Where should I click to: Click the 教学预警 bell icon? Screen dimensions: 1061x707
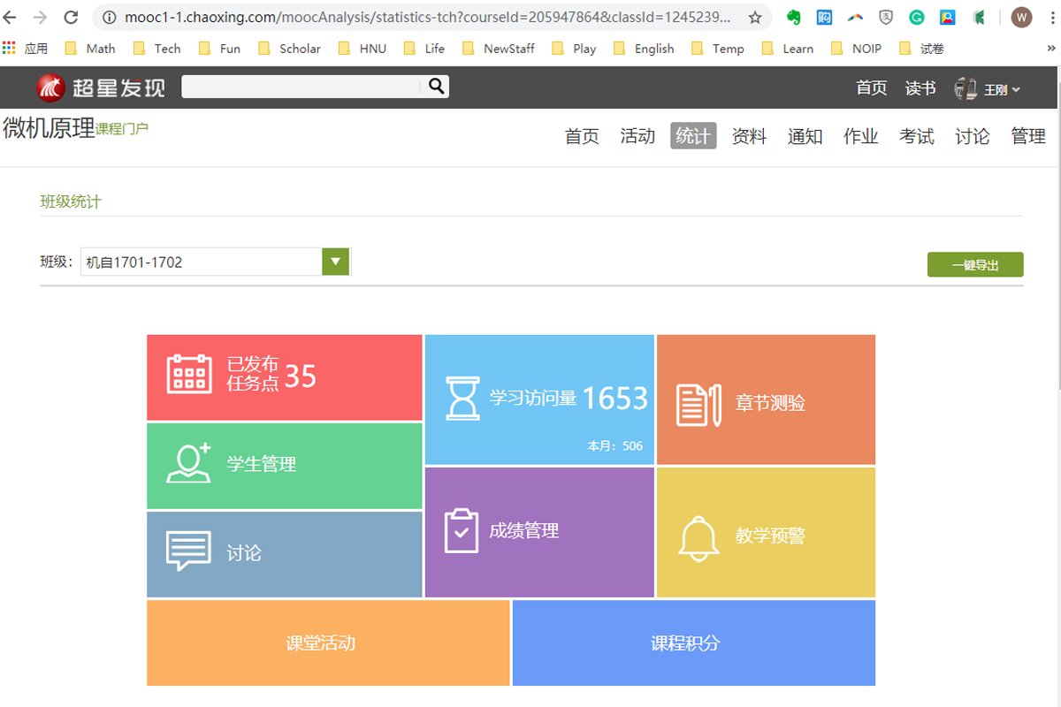tap(698, 536)
